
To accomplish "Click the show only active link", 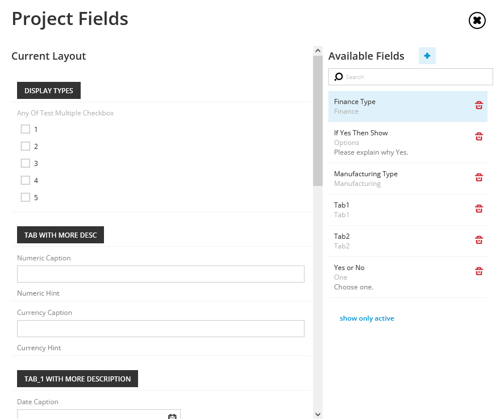I will pyautogui.click(x=366, y=318).
